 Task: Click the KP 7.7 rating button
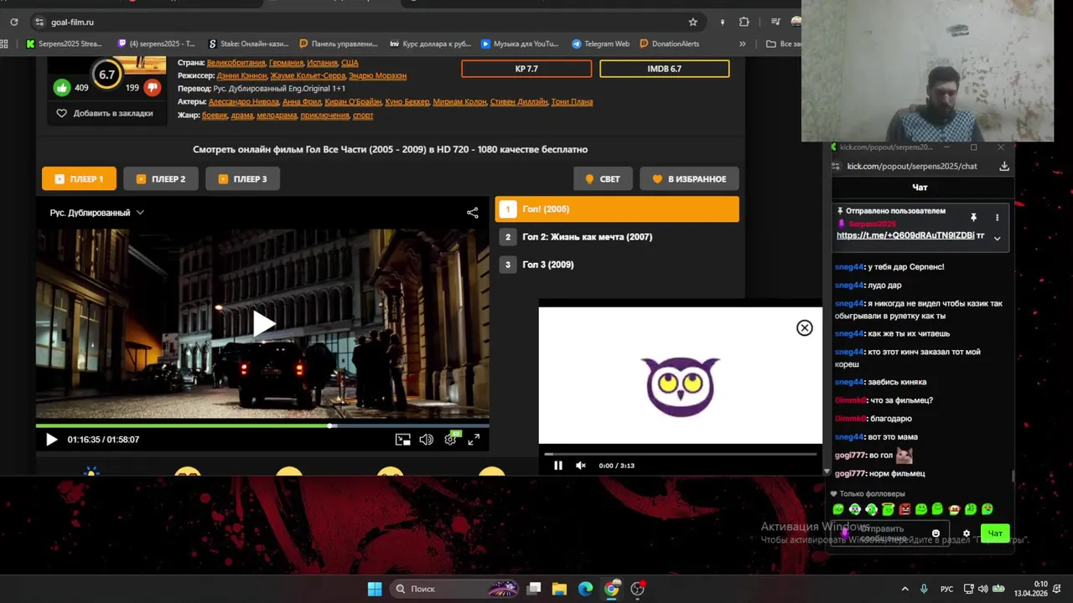(x=526, y=69)
